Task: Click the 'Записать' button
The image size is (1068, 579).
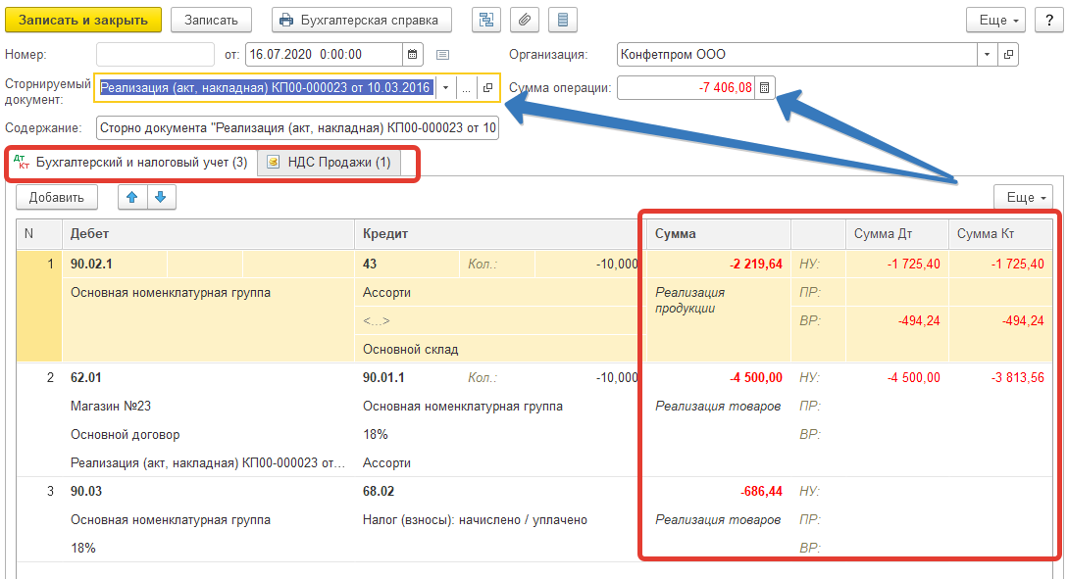Action: point(211,20)
